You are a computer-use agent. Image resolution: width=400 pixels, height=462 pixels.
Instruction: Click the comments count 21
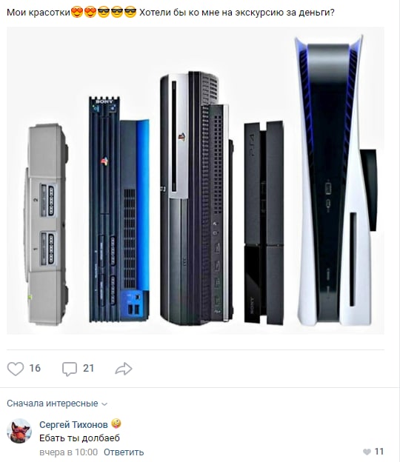tap(88, 368)
